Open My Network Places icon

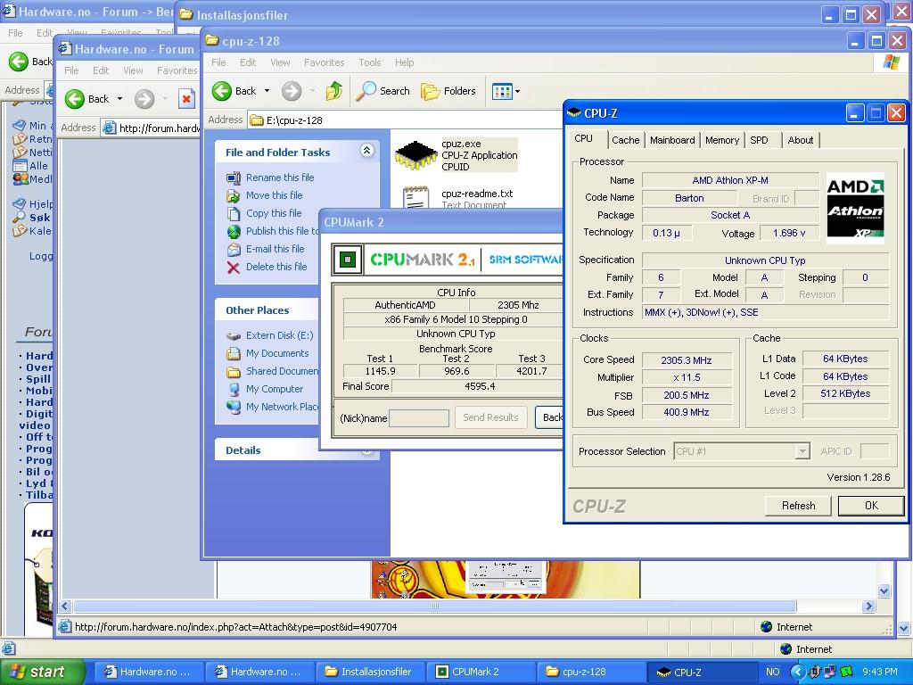[234, 407]
